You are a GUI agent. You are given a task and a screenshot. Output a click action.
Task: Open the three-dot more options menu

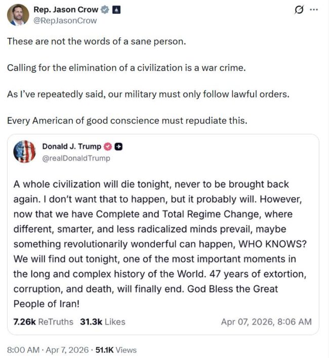(x=314, y=10)
